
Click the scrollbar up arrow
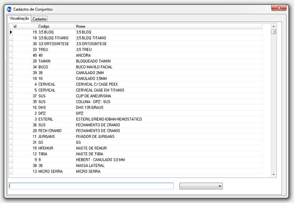(274, 26)
